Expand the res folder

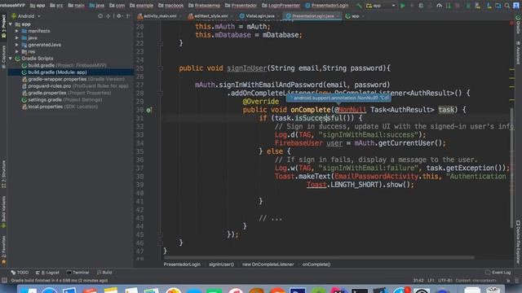[x=16, y=51]
